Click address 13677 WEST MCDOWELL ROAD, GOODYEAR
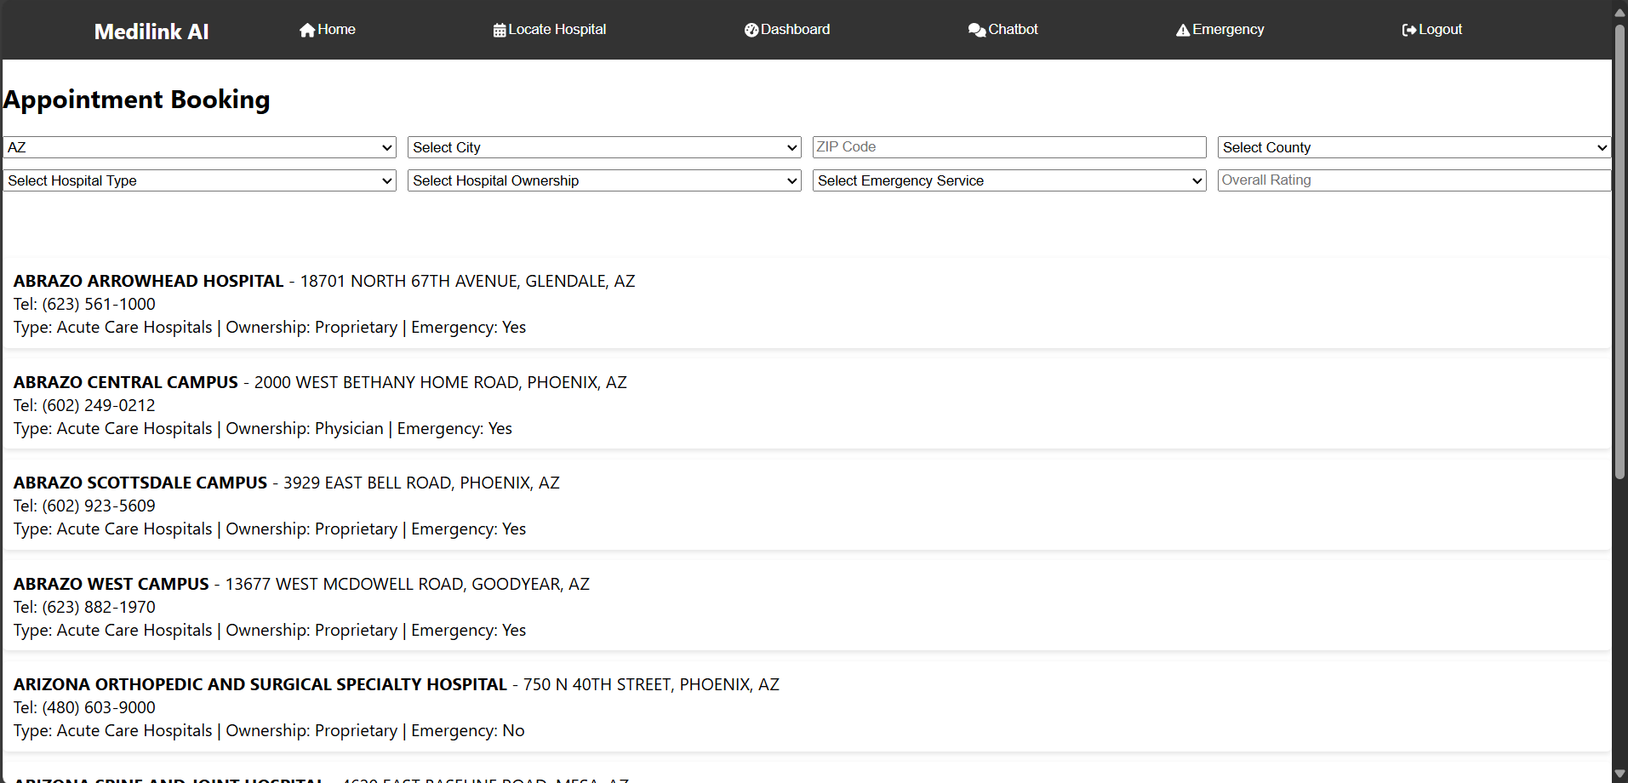 (393, 584)
